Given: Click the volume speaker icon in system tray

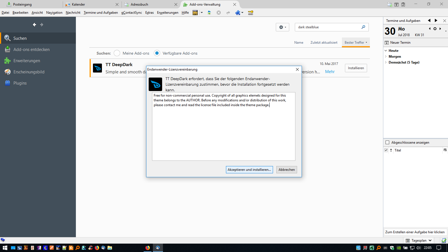Looking at the screenshot, I should pyautogui.click(x=419, y=248).
